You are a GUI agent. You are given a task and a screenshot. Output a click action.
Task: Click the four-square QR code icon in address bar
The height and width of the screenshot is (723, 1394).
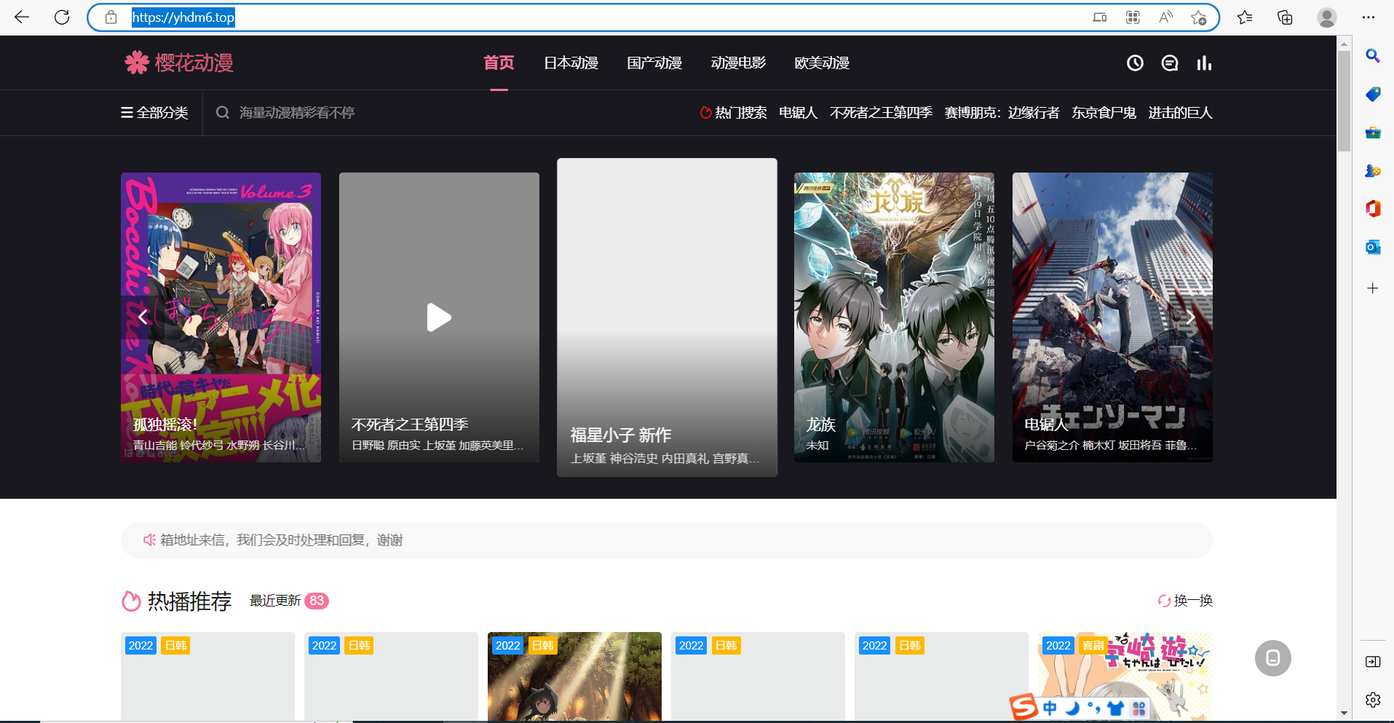click(1133, 17)
